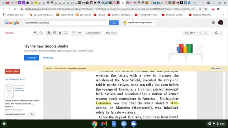228x128 pixels.
Task: Open the Google apps grid
Action: [213, 23]
